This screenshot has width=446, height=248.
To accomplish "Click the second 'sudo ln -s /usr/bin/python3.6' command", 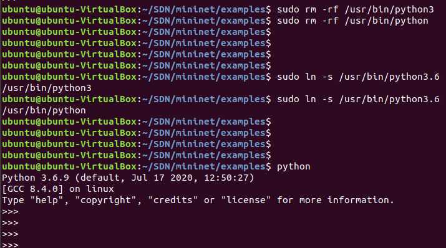I will pos(358,100).
